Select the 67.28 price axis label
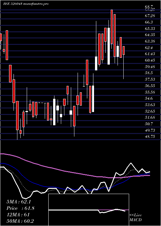The image size is (161, 226). click(x=150, y=16)
